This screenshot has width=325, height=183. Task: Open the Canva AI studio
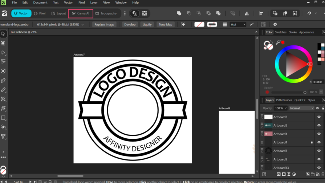(81, 13)
